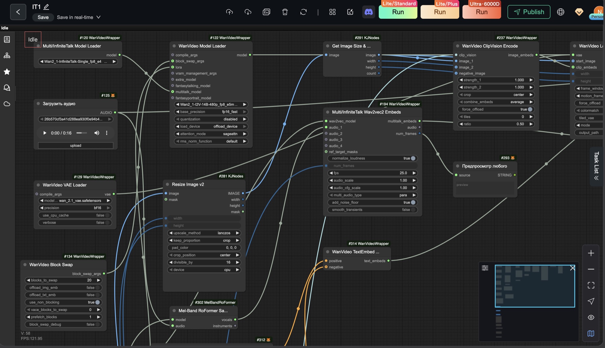Open attention_mode sageattn selector
This screenshot has width=605, height=348.
[211, 134]
